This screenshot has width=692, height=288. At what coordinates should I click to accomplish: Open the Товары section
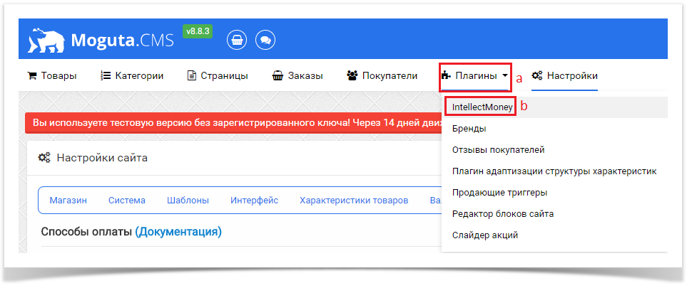click(x=52, y=75)
